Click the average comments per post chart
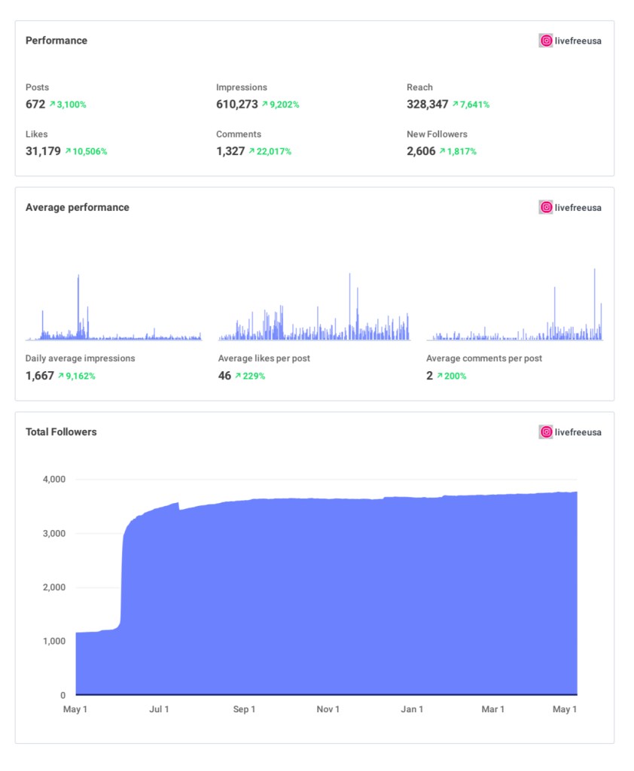This screenshot has width=634, height=771. [x=514, y=316]
